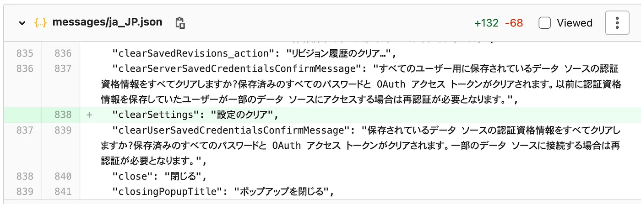Select new line number 838

pos(63,115)
